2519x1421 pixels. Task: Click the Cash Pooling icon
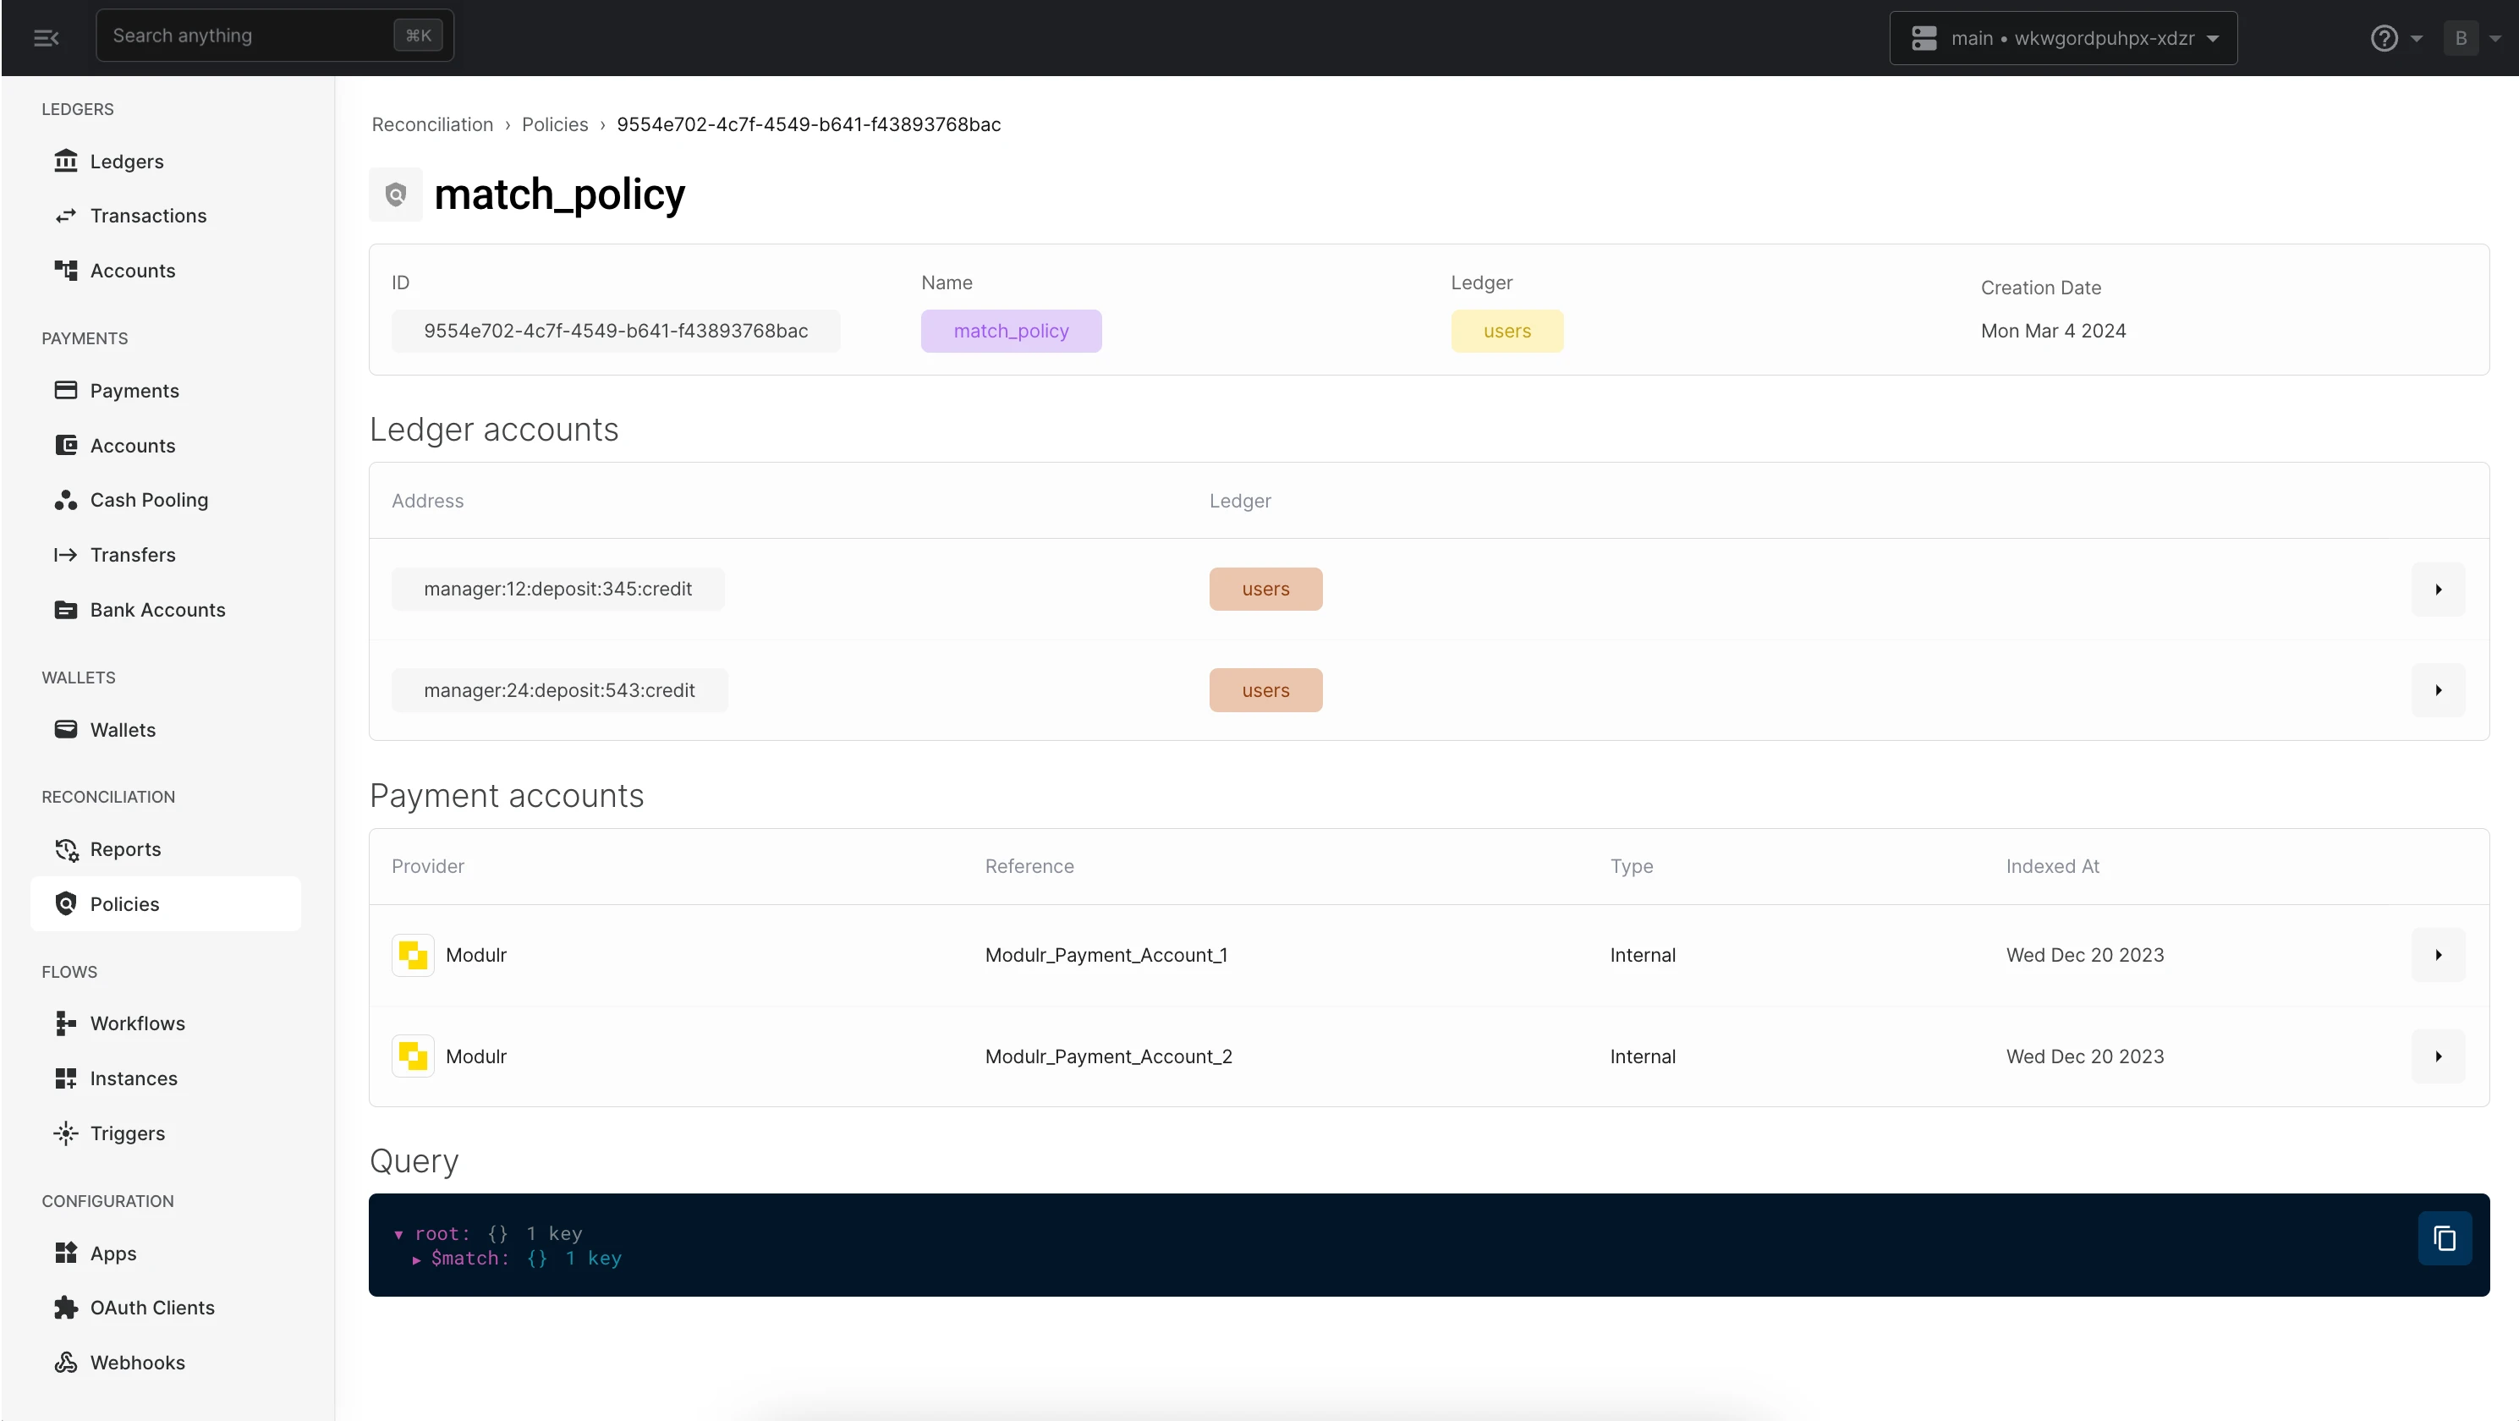[65, 500]
